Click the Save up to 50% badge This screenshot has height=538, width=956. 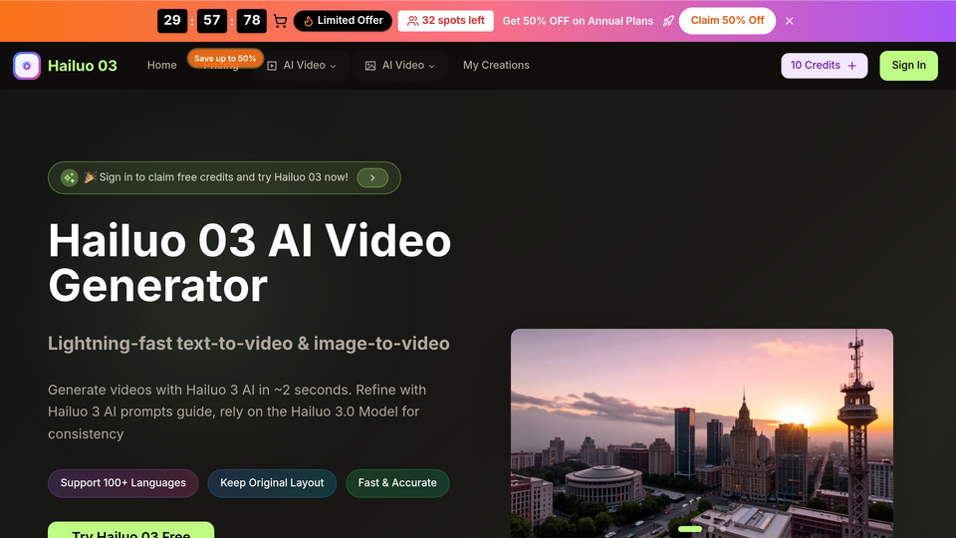click(225, 59)
